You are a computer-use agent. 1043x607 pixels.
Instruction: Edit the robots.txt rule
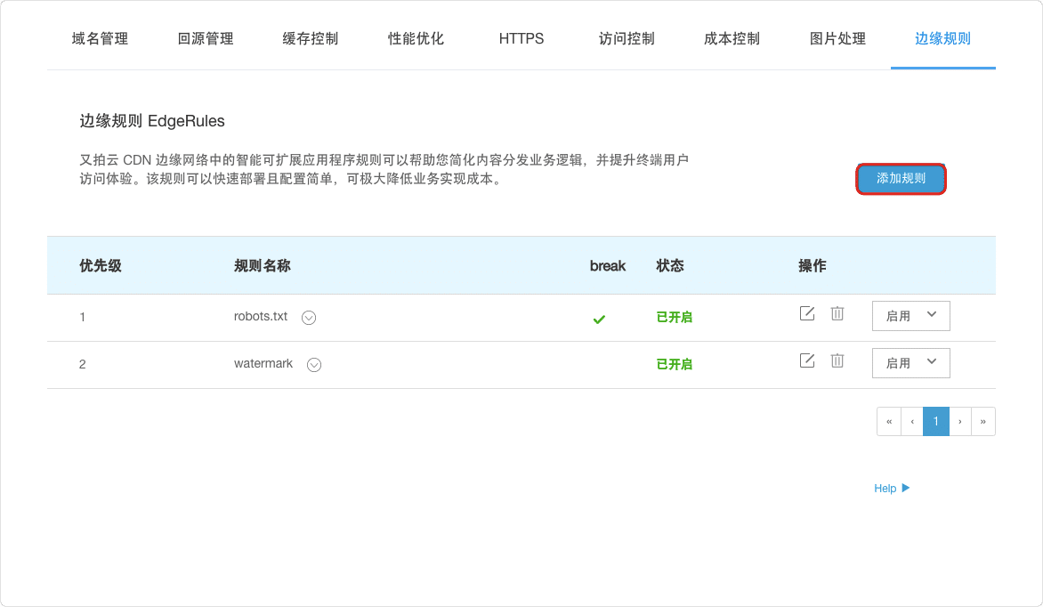[x=807, y=313]
